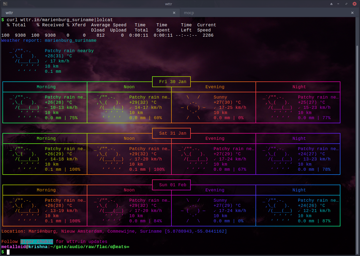Click the location coordinates in brackets
Screen dimensions: 360x256
(196, 231)
